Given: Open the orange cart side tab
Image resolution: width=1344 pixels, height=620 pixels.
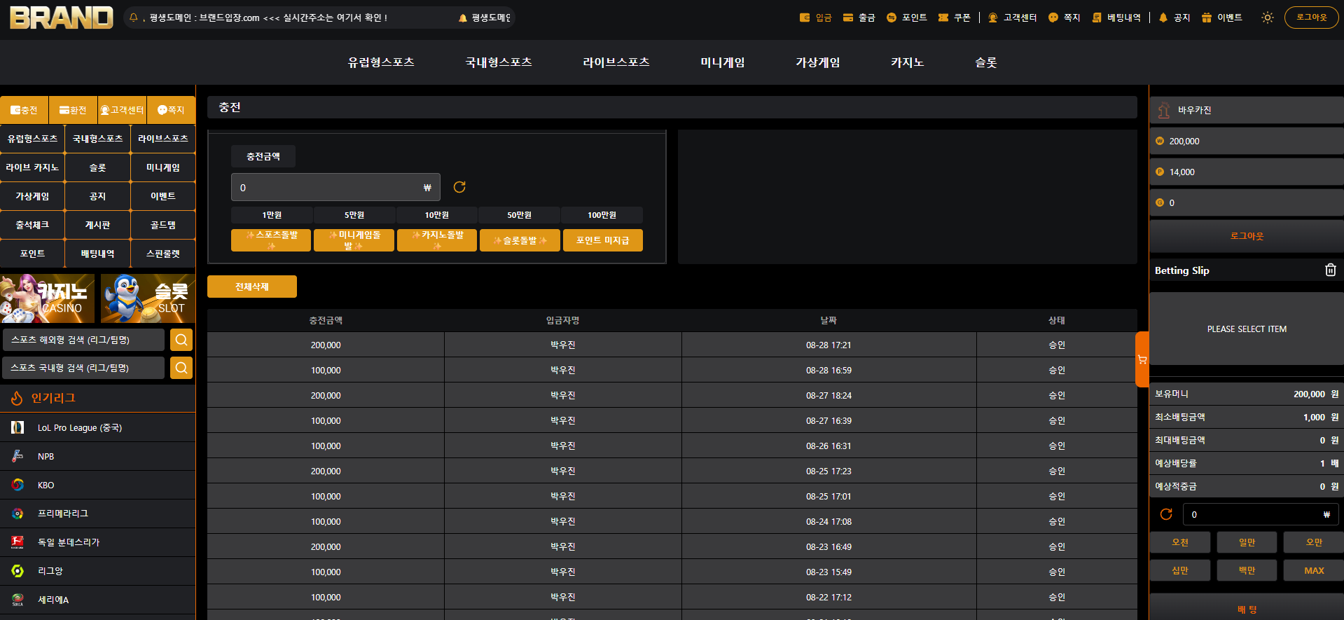Looking at the screenshot, I should pos(1142,359).
